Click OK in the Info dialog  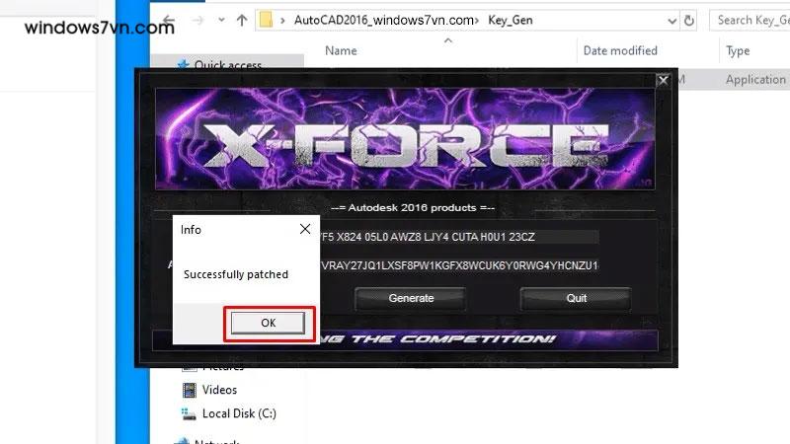tap(268, 323)
